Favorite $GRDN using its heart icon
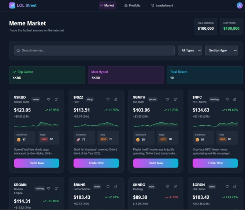The height and width of the screenshot is (210, 245). click(x=227, y=187)
